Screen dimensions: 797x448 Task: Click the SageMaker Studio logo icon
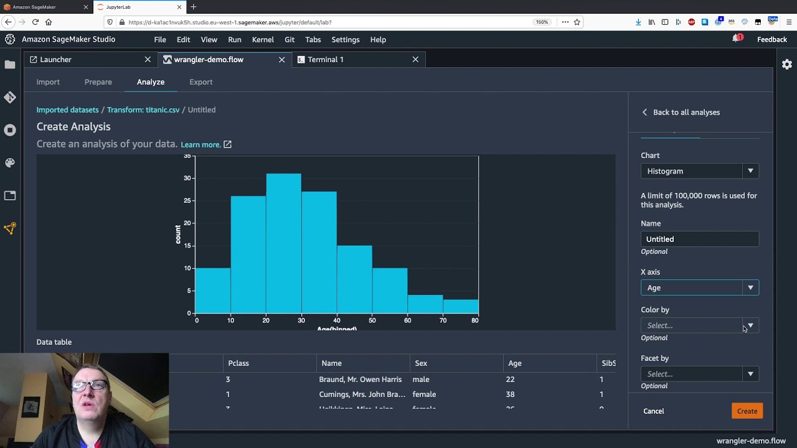tap(10, 39)
